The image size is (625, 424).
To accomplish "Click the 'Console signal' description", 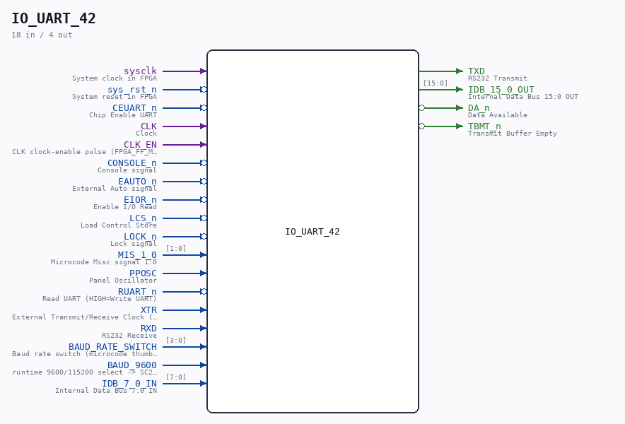I will (x=127, y=170).
